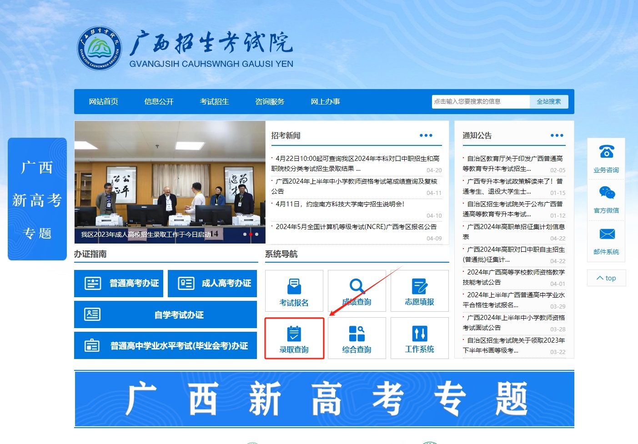Click the GVANGJSIH CAUHSWNGH GAUJSI YEN title text
Screen dimensions: 638x444
tap(211, 64)
